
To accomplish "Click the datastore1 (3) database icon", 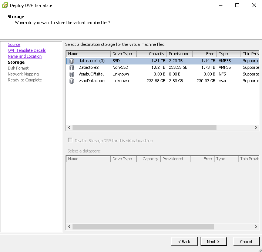I will tap(72, 61).
